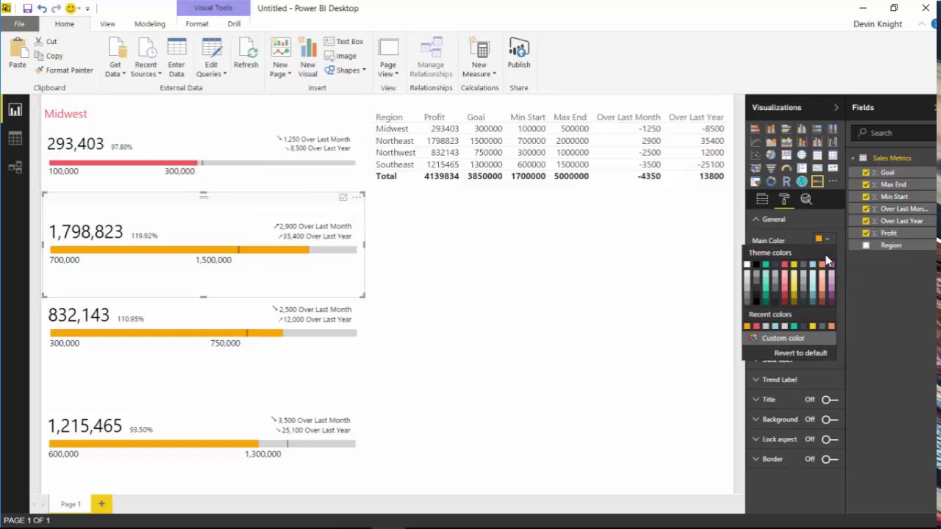Uncheck the Over Last Year field checkbox
Image resolution: width=941 pixels, height=529 pixels.
pyautogui.click(x=866, y=221)
